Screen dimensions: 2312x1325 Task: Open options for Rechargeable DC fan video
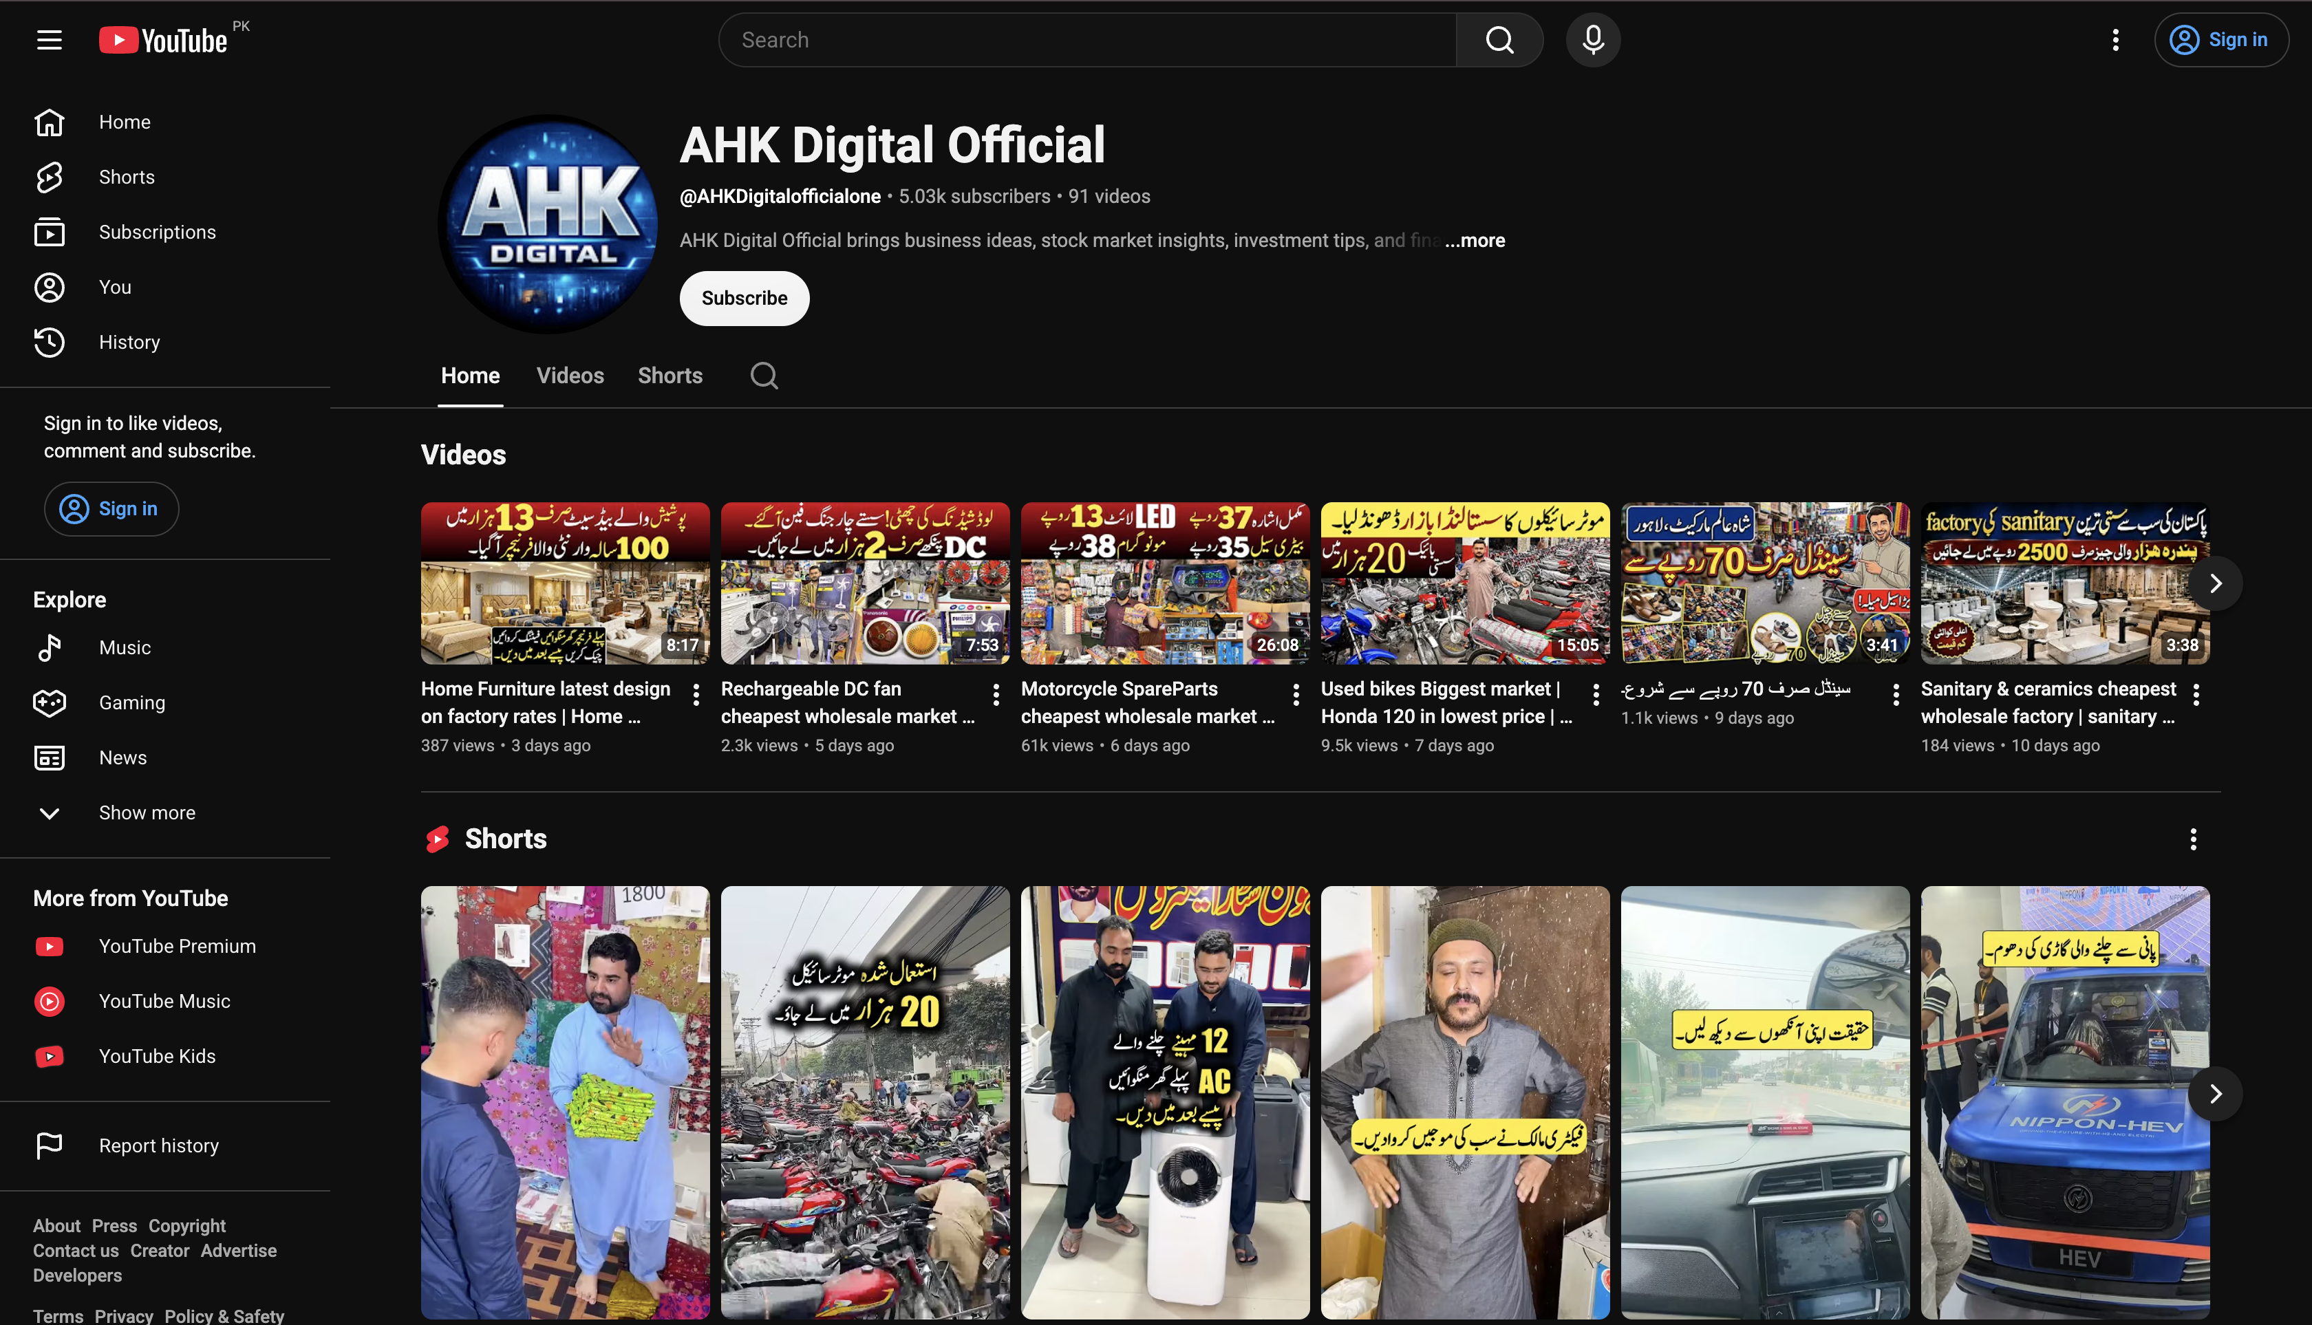click(997, 694)
